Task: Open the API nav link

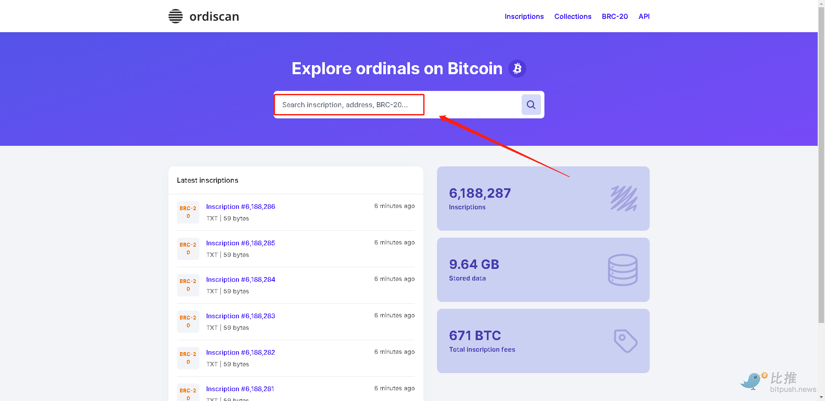Action: pos(644,16)
